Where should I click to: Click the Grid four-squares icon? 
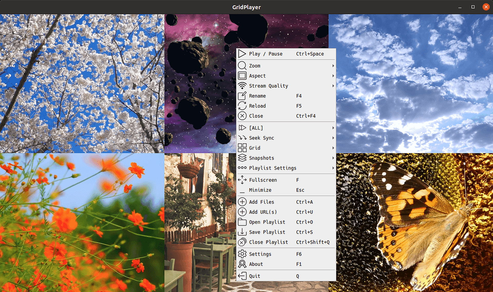(242, 148)
